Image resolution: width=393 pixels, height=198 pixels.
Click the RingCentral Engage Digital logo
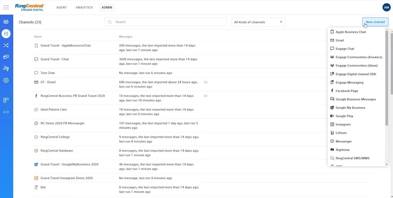29,7
